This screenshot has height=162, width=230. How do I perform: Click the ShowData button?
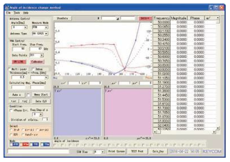click(x=62, y=19)
